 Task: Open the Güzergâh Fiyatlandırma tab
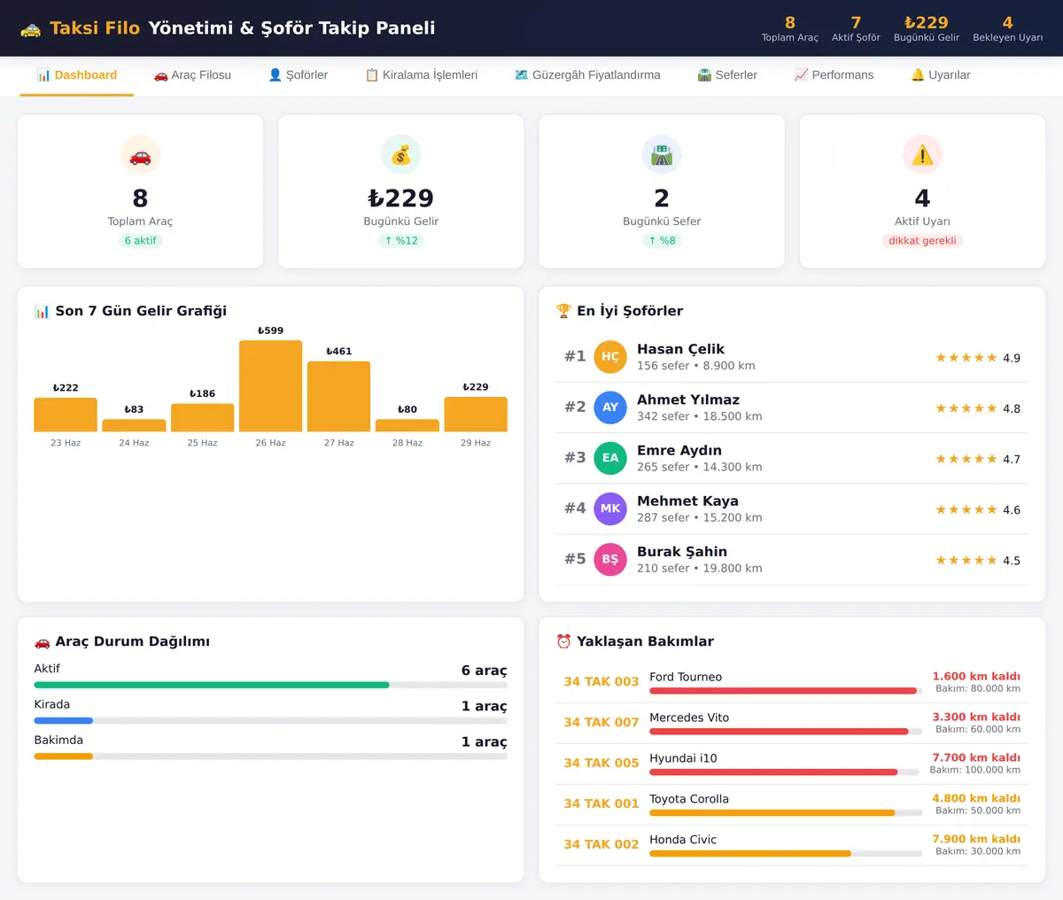click(x=587, y=75)
